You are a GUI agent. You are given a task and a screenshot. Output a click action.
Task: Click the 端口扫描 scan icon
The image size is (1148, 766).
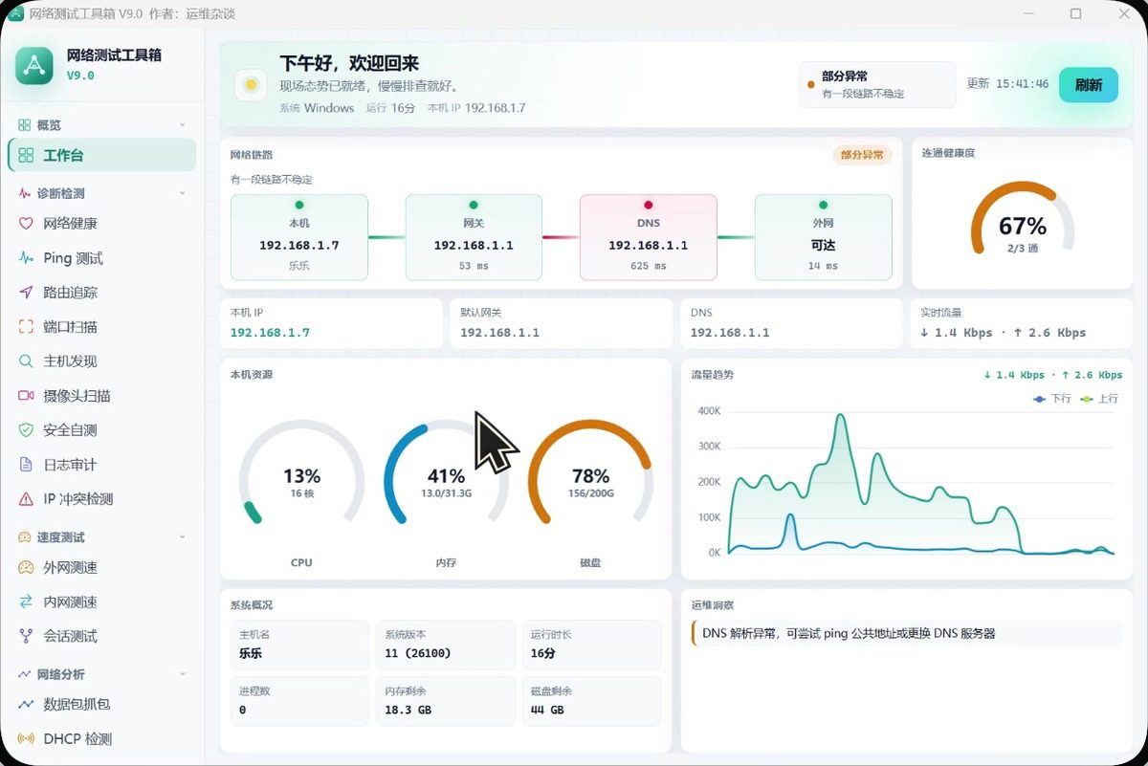(26, 327)
